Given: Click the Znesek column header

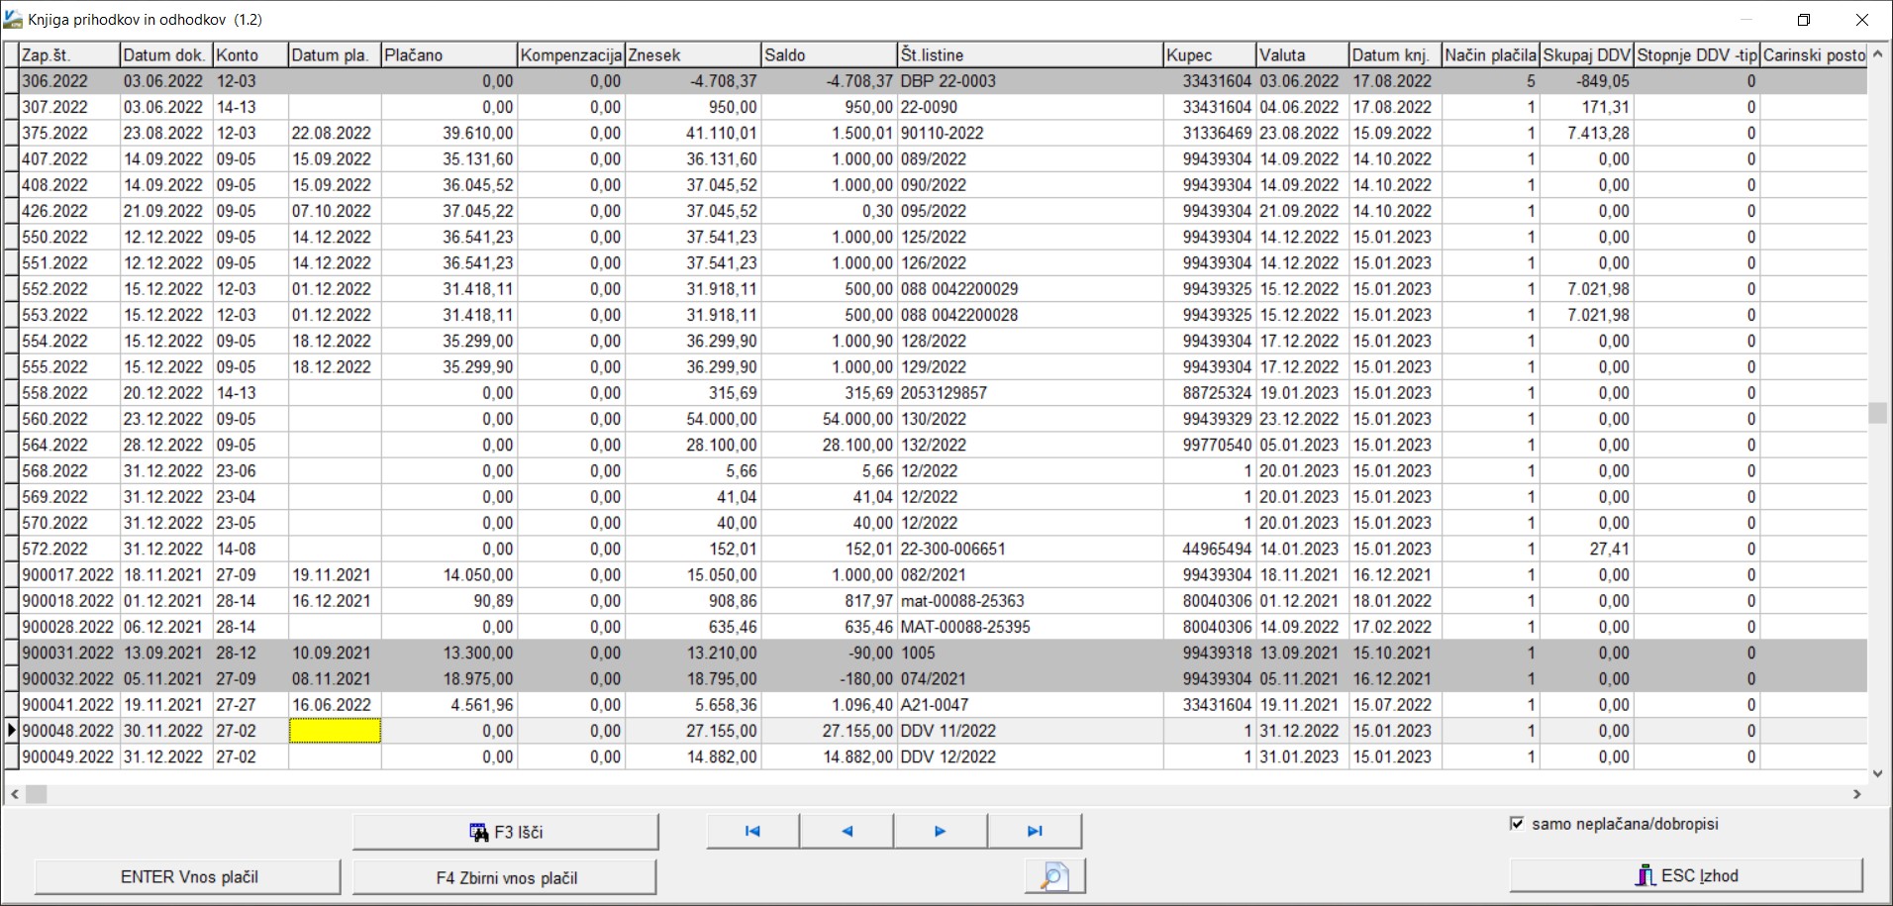Looking at the screenshot, I should [692, 55].
